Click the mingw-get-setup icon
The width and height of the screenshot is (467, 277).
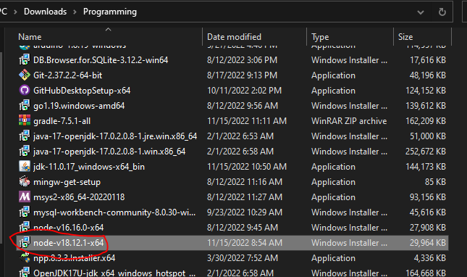click(x=25, y=181)
